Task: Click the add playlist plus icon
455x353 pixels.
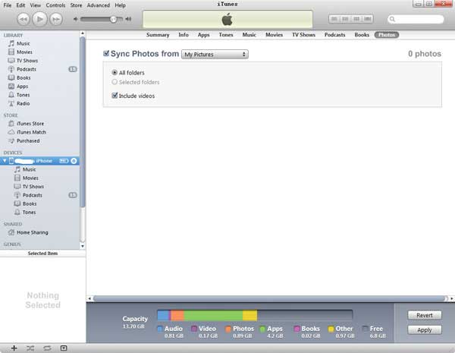Action: 14,348
